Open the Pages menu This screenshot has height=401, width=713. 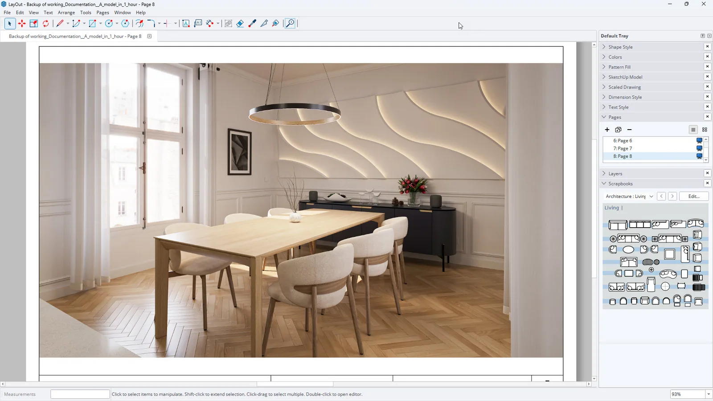click(x=102, y=12)
